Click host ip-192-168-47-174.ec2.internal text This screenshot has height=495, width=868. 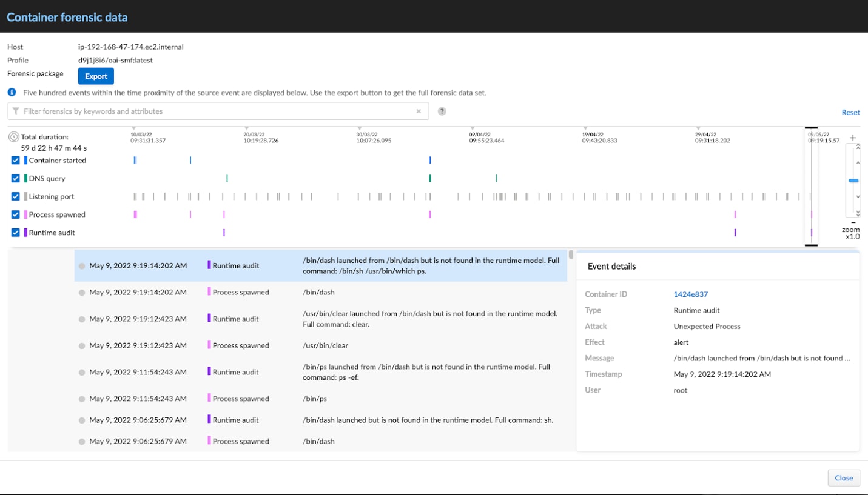[x=130, y=47]
